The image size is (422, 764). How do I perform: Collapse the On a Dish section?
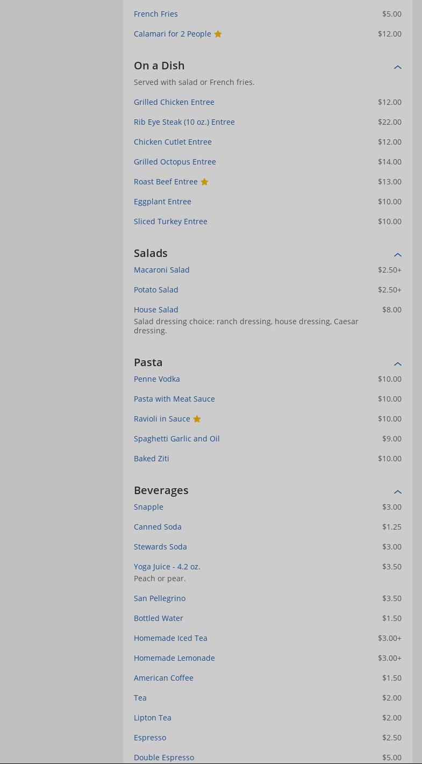tap(398, 67)
